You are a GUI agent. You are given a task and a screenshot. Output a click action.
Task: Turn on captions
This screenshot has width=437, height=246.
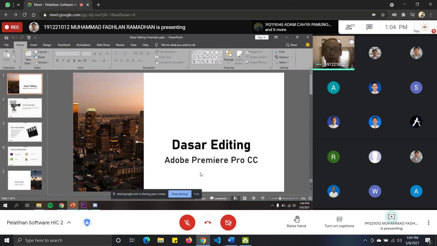pyautogui.click(x=339, y=219)
